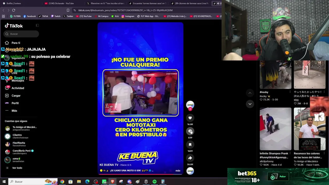Open Spotify from the taskbar
This screenshot has height=185, width=329.
click(154, 182)
